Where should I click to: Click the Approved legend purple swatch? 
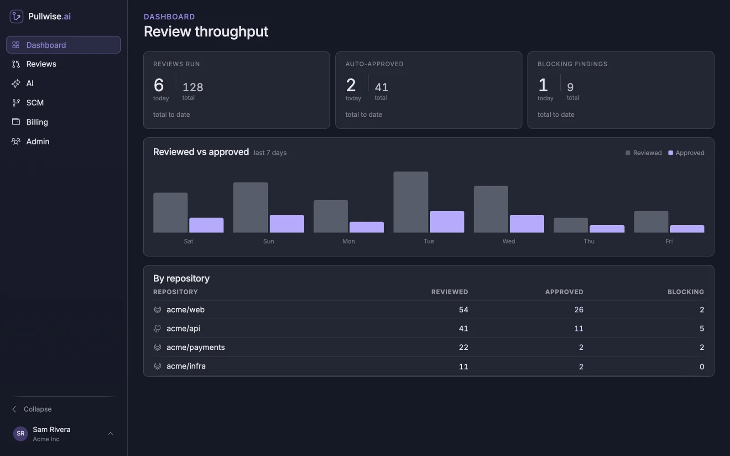click(671, 153)
